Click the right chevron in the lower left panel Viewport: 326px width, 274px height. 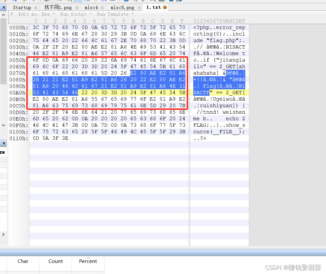pos(3,234)
